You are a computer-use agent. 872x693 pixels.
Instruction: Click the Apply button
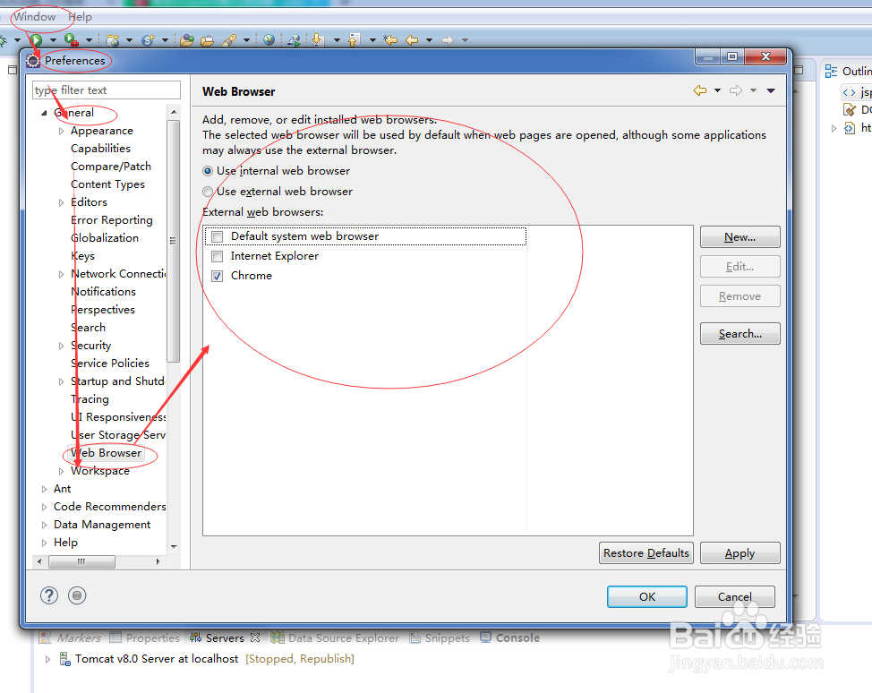[740, 552]
